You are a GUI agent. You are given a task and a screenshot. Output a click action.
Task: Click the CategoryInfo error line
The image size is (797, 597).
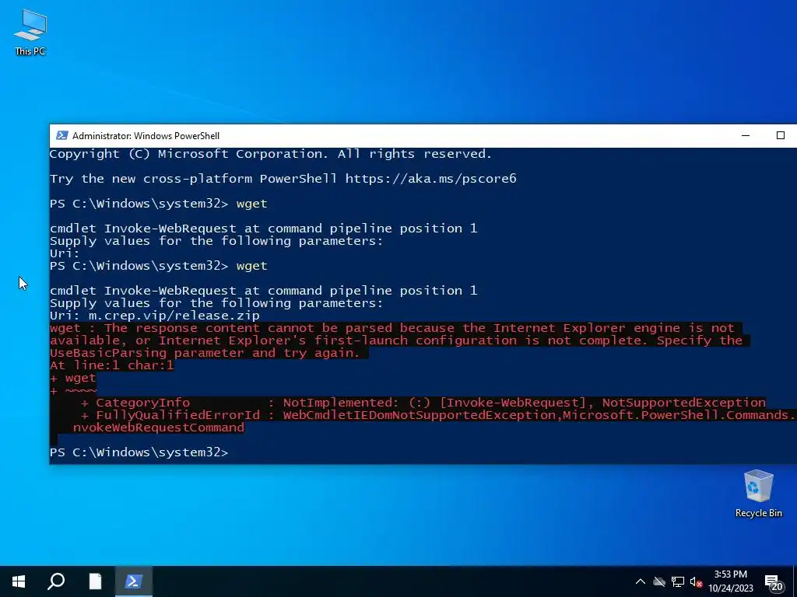(423, 403)
